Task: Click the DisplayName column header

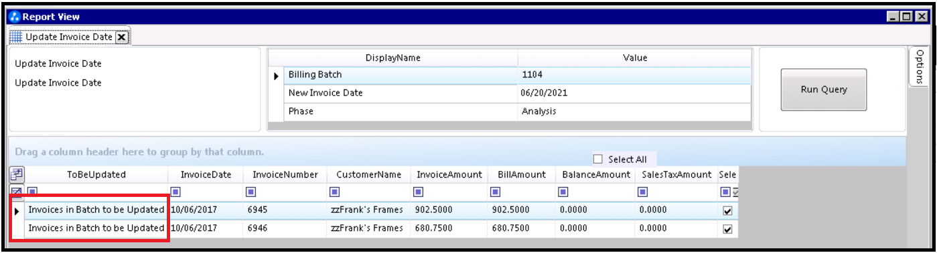Action: pos(393,58)
